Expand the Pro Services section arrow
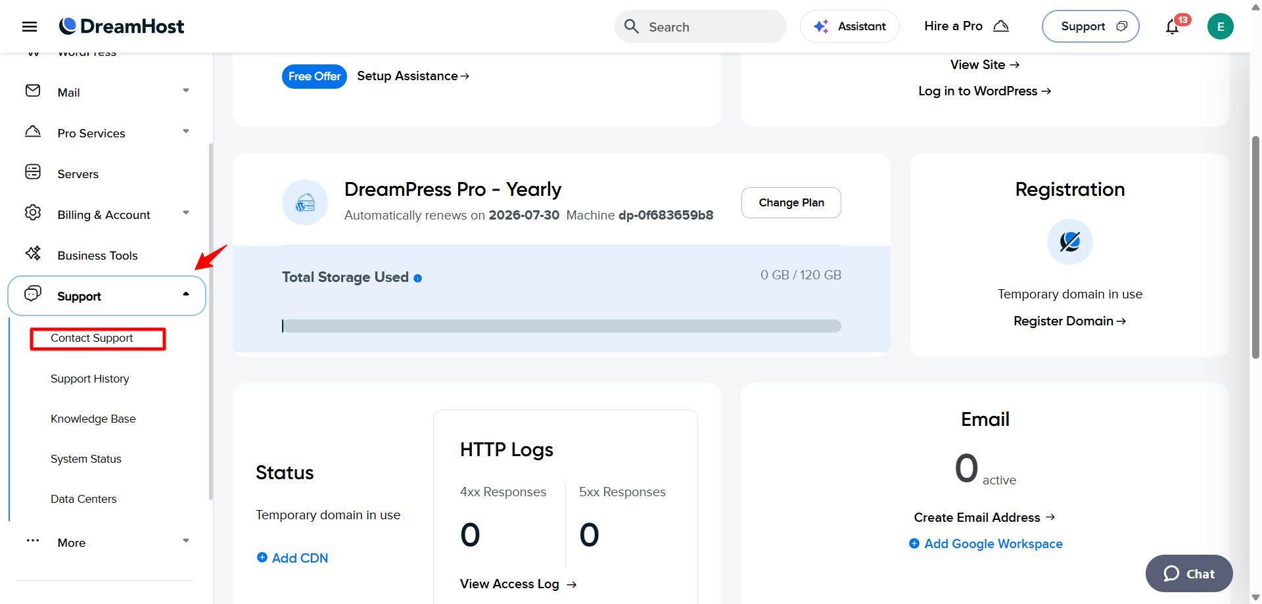 186,131
